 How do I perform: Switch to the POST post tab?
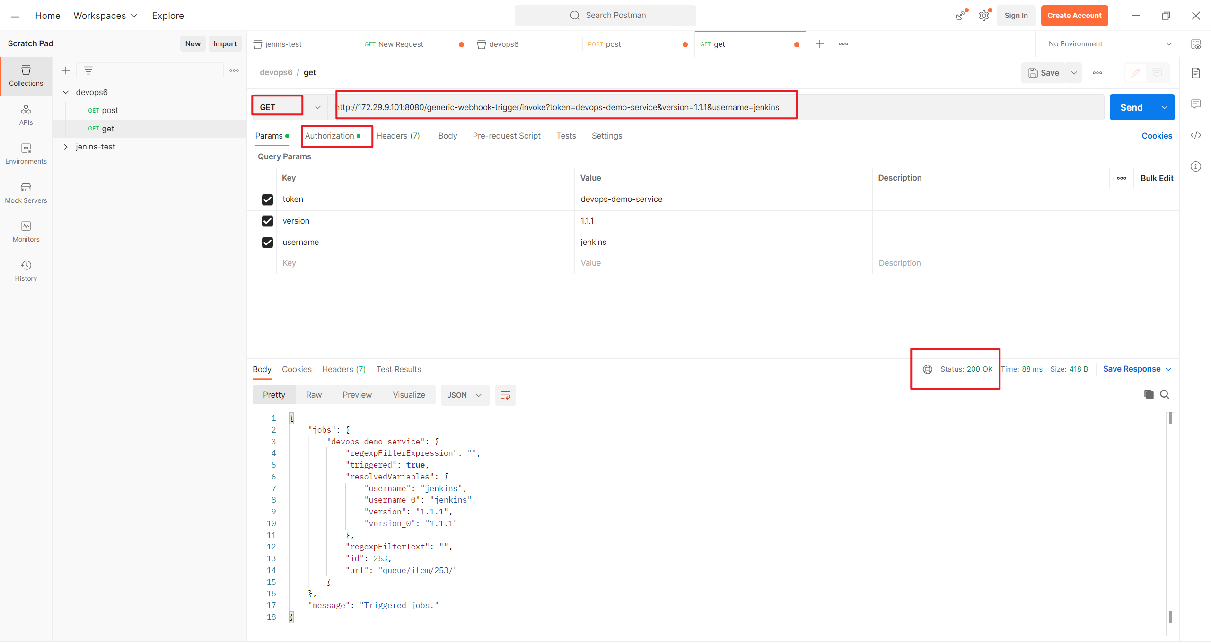coord(638,44)
